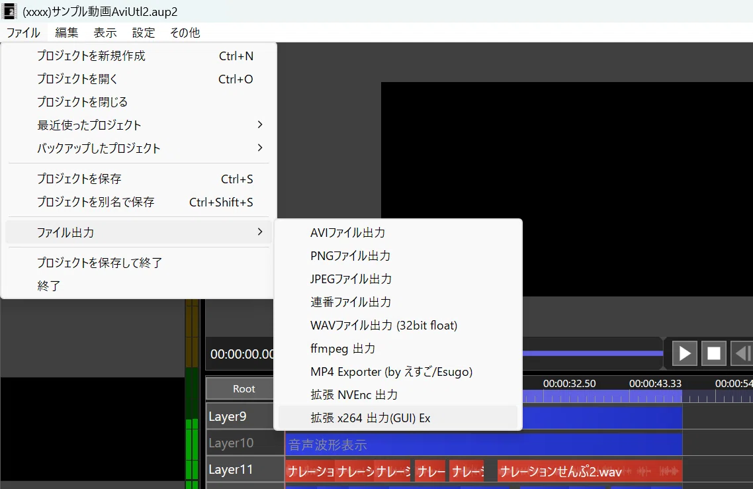Select AVIファイル出力
The height and width of the screenshot is (489, 753).
(x=398, y=232)
